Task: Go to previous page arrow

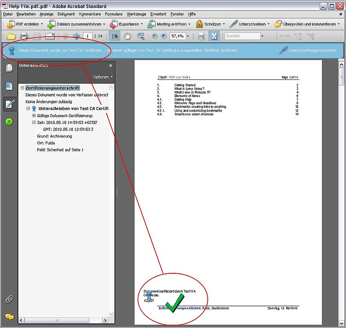Action: 65,36
